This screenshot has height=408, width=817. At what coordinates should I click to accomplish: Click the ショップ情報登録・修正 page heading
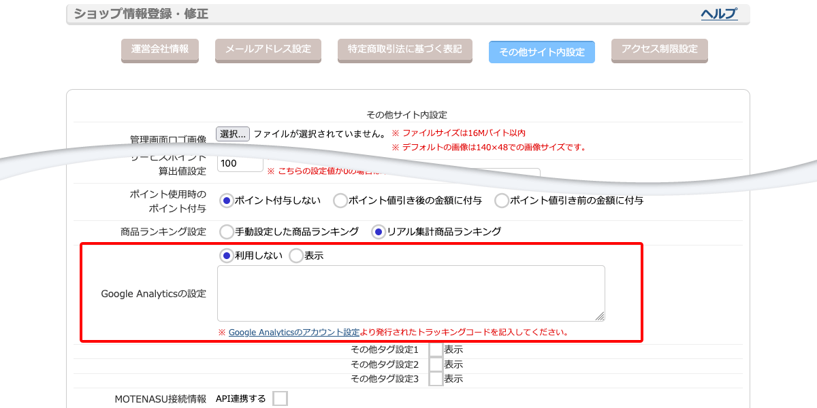pos(141,14)
